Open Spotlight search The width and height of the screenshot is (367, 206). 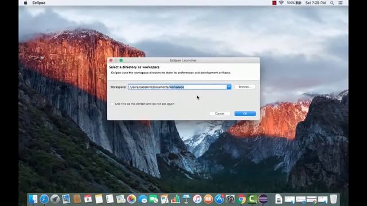pyautogui.click(x=332, y=3)
